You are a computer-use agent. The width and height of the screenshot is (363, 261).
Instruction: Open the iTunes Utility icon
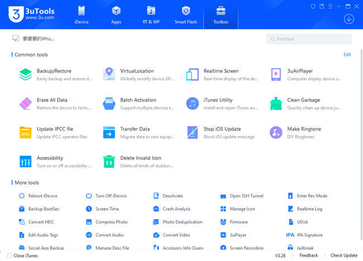193,103
